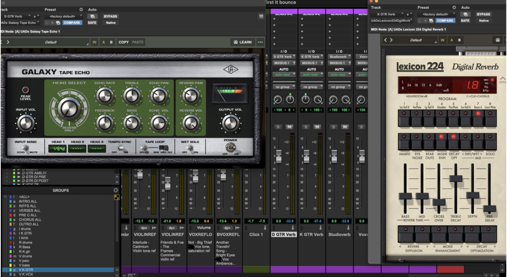This screenshot has height=277, width=507.
Task: Click the Galaxy Output Vol knob
Action: pyautogui.click(x=230, y=123)
